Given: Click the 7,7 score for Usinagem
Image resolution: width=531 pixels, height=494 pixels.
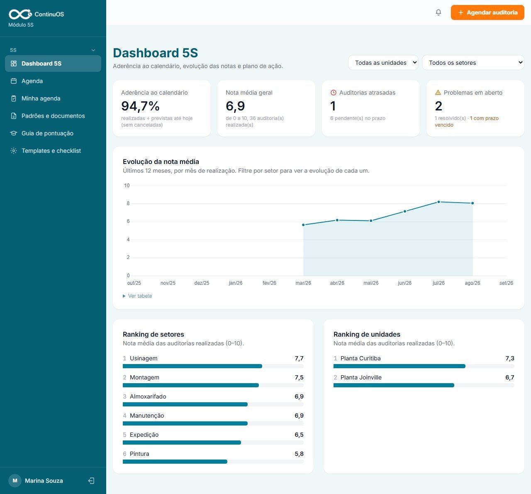Looking at the screenshot, I should [x=299, y=358].
